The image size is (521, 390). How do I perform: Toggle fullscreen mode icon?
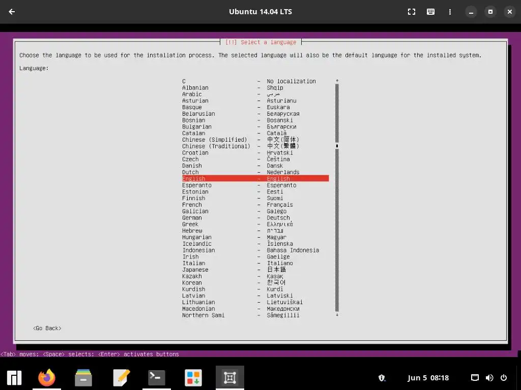point(411,12)
